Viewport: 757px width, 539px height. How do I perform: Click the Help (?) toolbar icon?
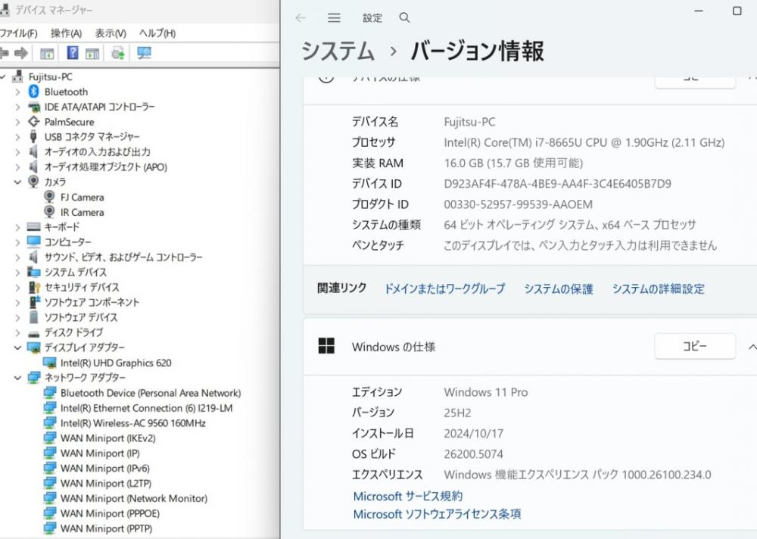tap(73, 53)
